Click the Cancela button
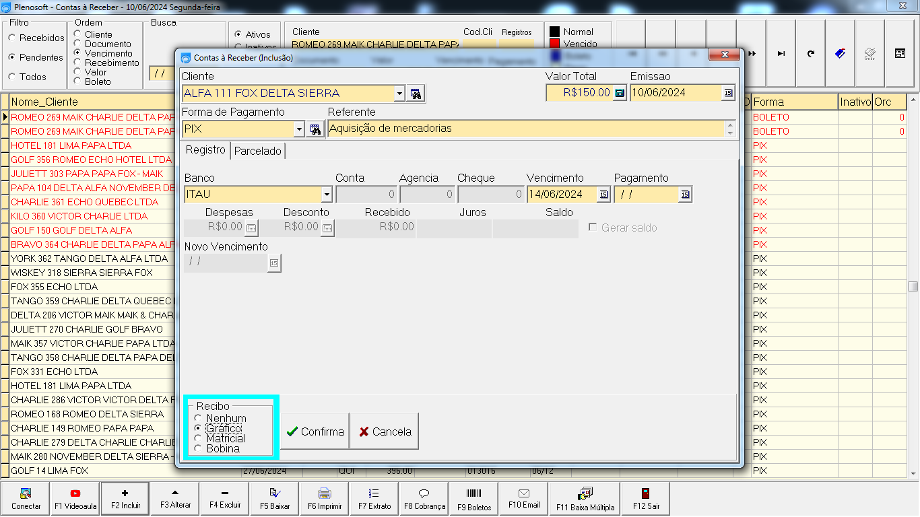Image resolution: width=920 pixels, height=517 pixels. pos(385,432)
